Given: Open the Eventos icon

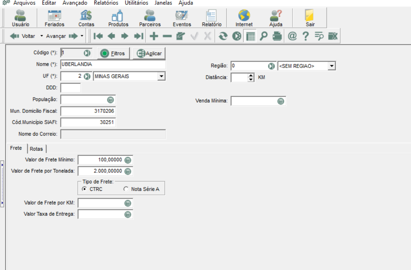Looking at the screenshot, I should 182,18.
